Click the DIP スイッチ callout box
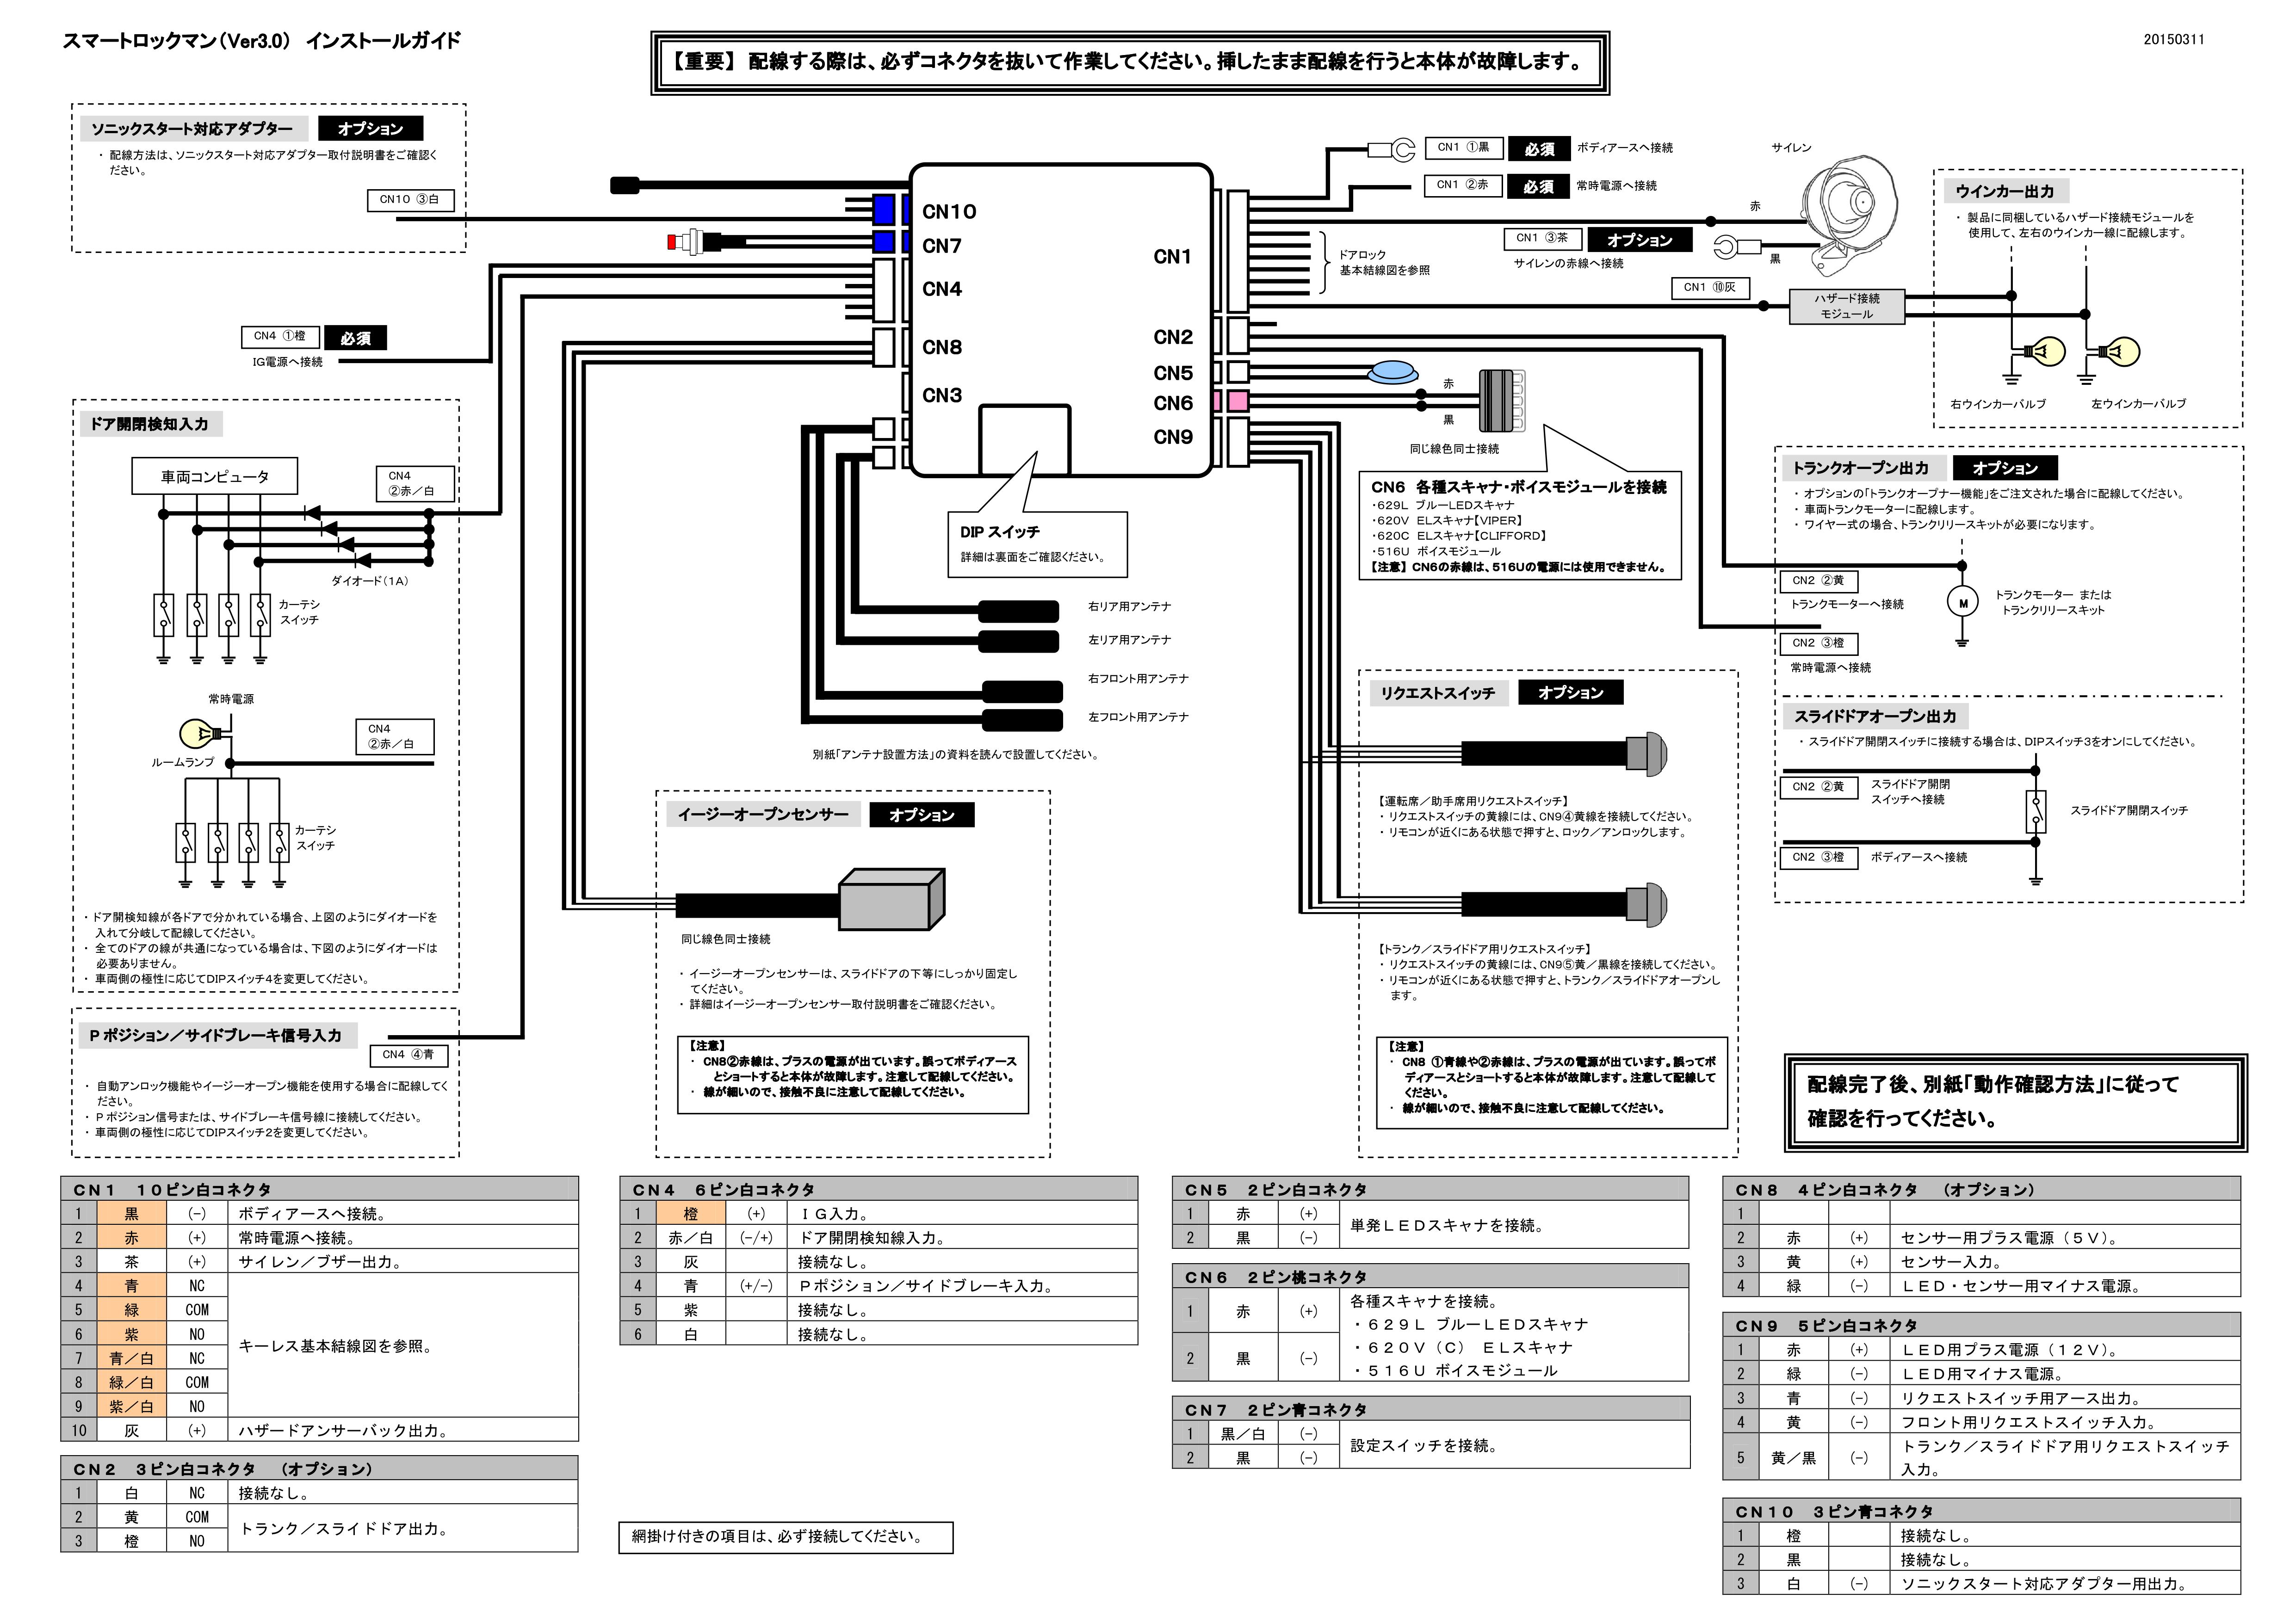Screen dimensions: 2296x1623 [x=1037, y=544]
